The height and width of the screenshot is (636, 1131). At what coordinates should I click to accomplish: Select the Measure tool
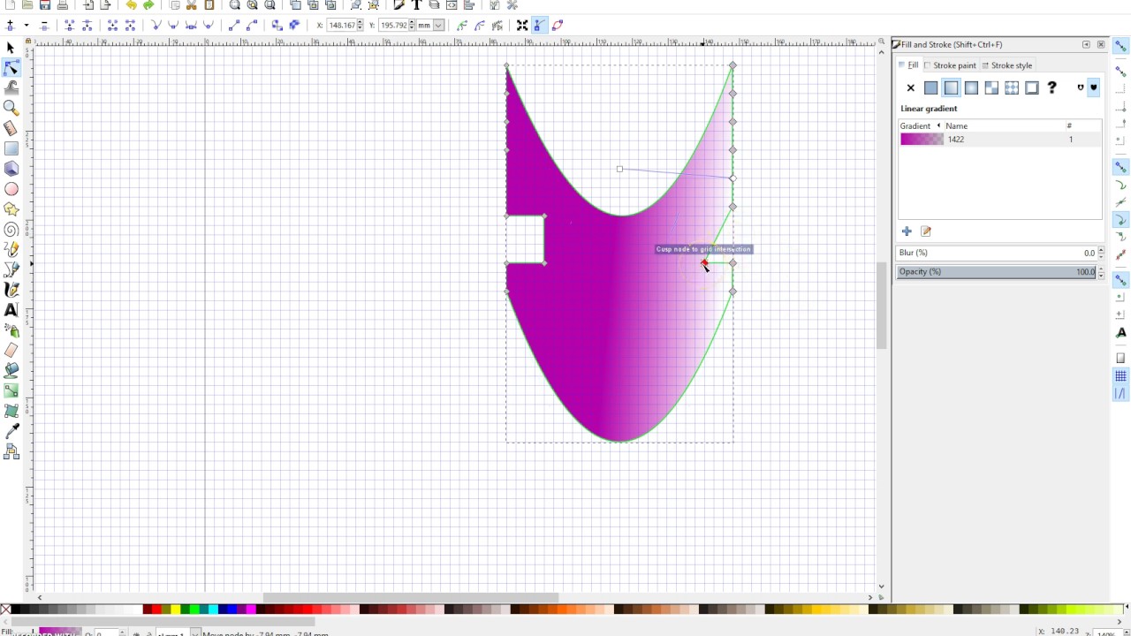(x=11, y=128)
